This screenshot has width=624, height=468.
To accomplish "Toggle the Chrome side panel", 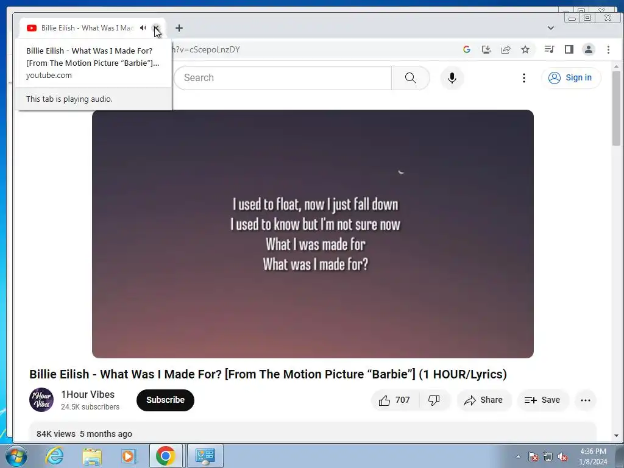I will click(569, 49).
